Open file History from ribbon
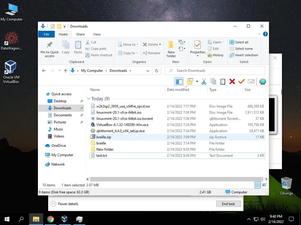 coord(215,55)
